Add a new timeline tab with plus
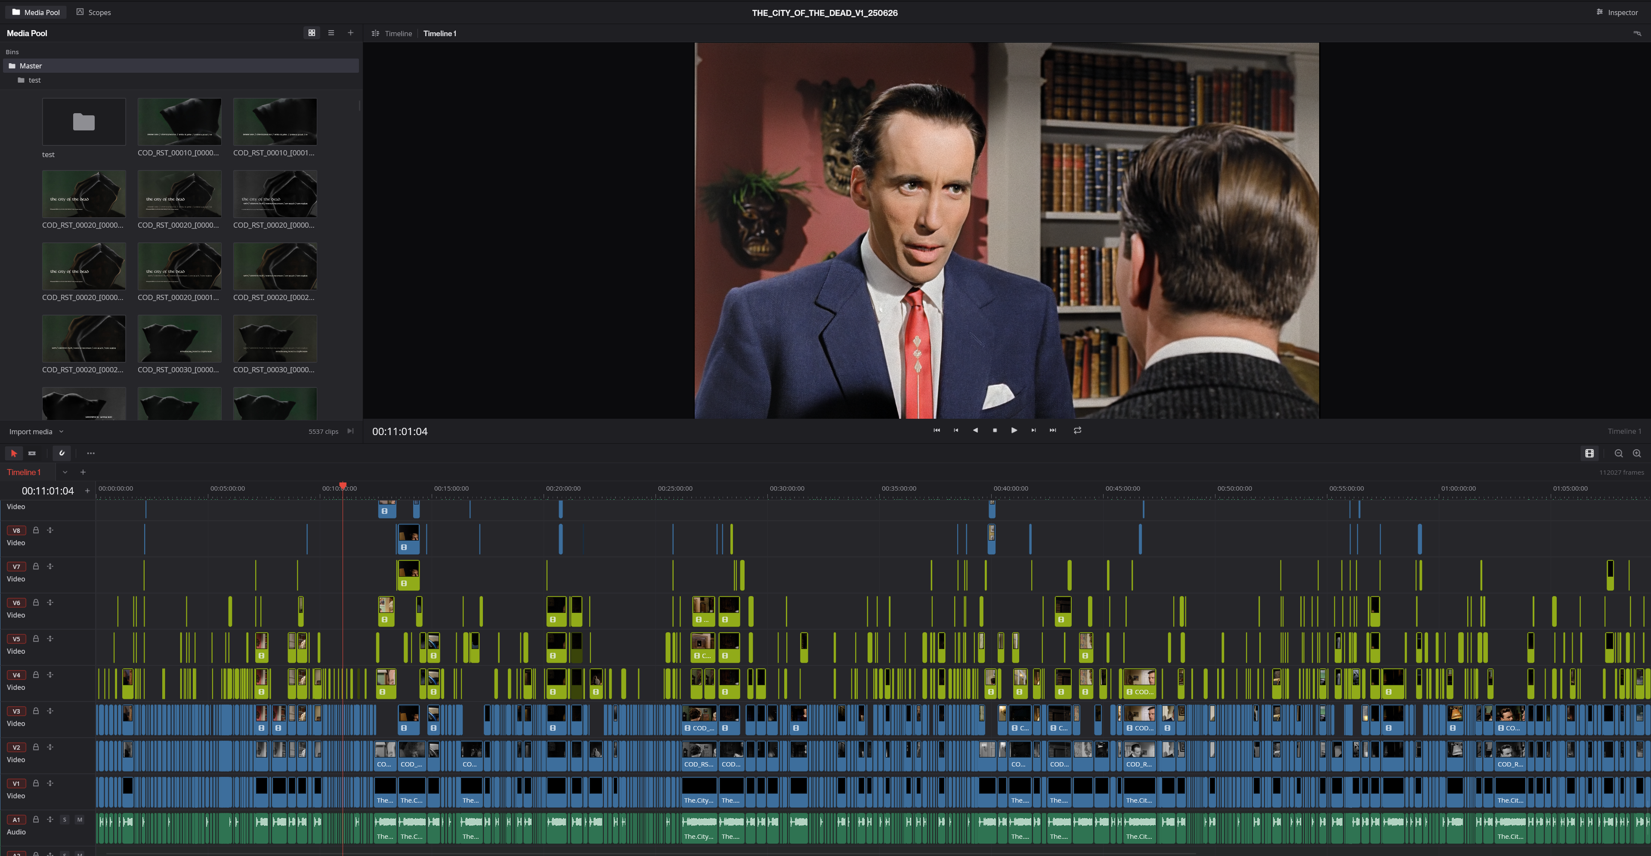The height and width of the screenshot is (856, 1651). pyautogui.click(x=83, y=472)
